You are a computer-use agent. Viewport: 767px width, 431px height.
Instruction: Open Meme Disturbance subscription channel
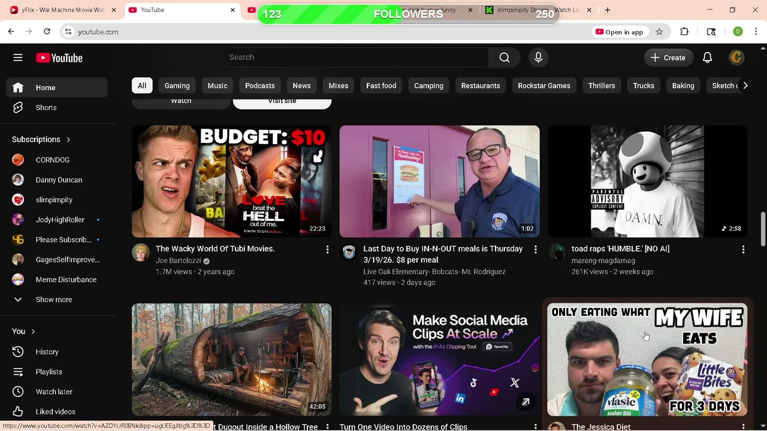[x=58, y=280]
